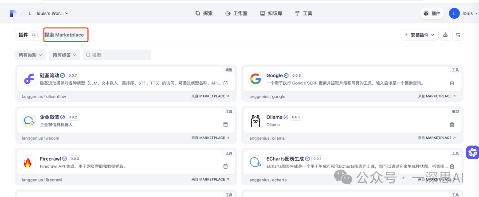
Task: Click the 企业微信群机器人 description
Action: [x=56, y=125]
